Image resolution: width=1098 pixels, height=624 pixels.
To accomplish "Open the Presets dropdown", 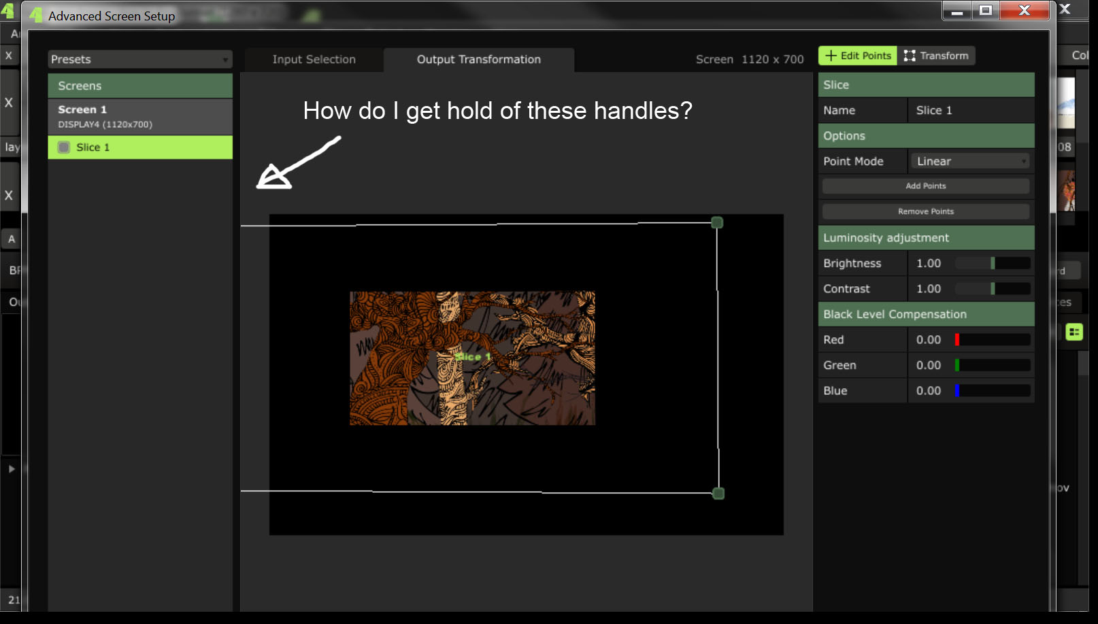I will [x=140, y=59].
